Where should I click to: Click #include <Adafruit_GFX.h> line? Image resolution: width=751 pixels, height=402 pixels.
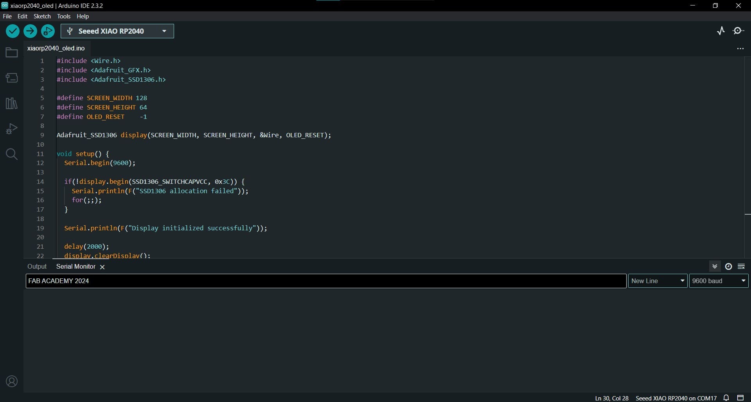pyautogui.click(x=104, y=70)
